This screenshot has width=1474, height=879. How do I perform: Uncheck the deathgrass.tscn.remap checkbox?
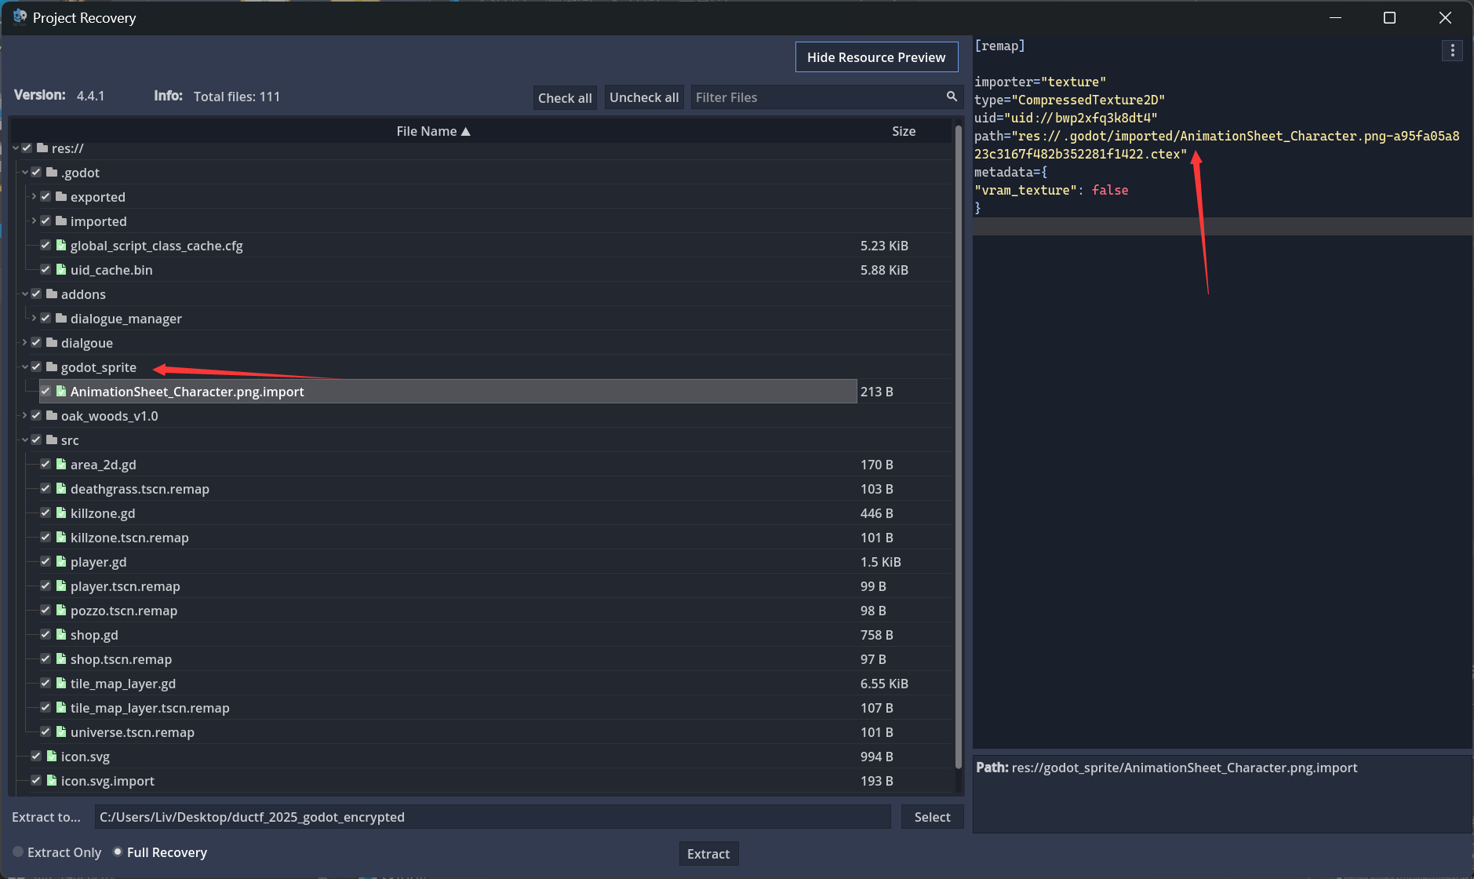coord(45,488)
